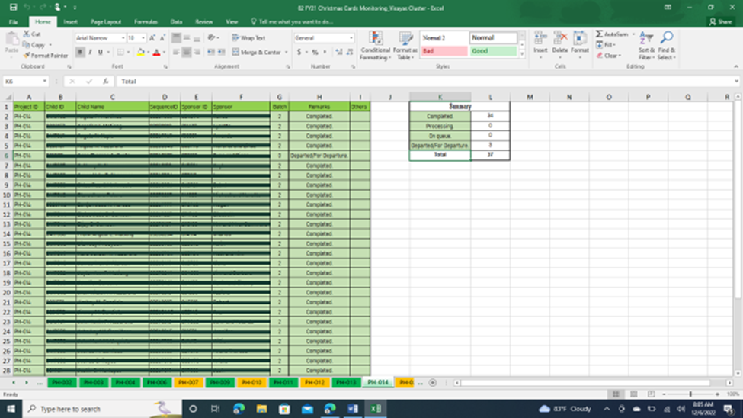Switch to the Insert ribbon tab
This screenshot has width=743, height=418.
click(71, 22)
